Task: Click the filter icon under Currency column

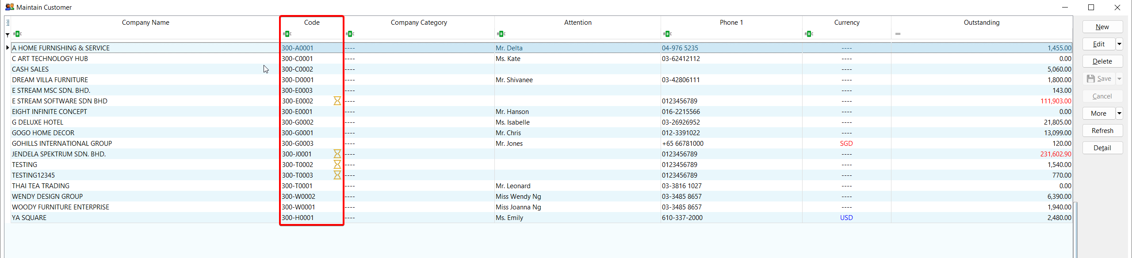Action: [x=809, y=34]
